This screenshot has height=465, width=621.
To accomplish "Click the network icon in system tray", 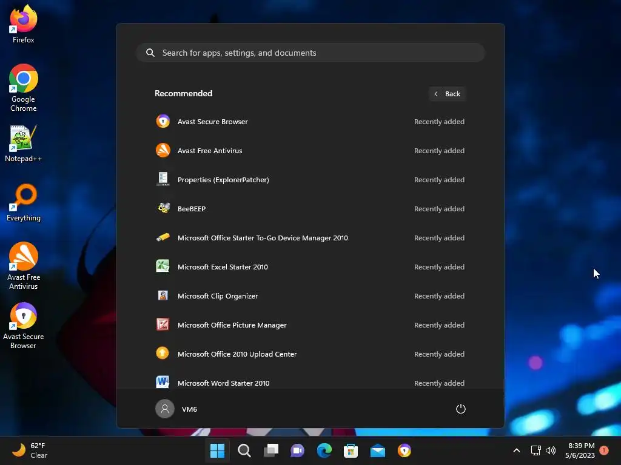I will point(535,450).
